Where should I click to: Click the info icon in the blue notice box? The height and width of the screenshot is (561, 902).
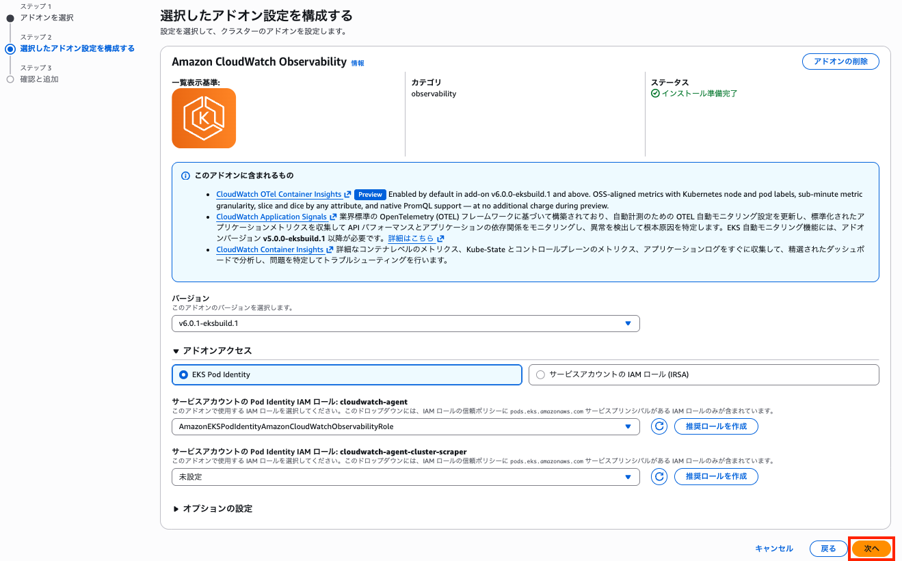pos(185,176)
